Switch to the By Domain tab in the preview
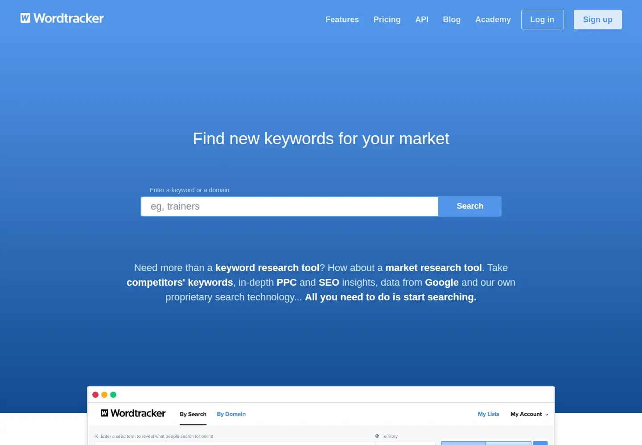 click(231, 414)
